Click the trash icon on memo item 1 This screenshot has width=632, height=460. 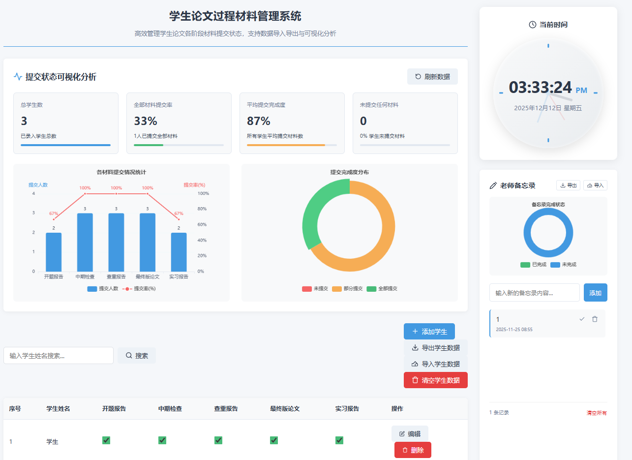coord(595,319)
